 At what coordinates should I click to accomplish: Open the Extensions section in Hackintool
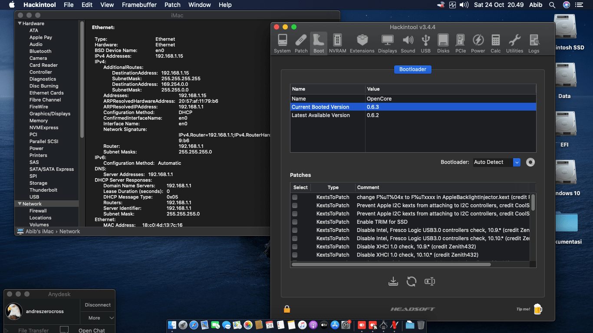pos(362,42)
